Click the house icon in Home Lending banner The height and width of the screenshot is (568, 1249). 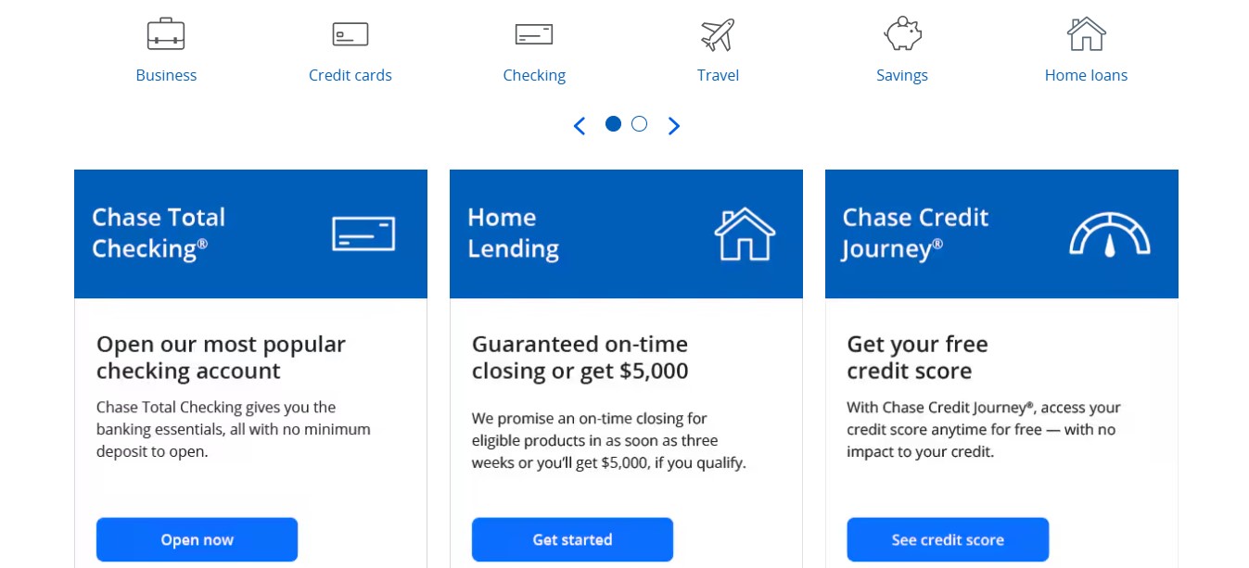tap(745, 234)
